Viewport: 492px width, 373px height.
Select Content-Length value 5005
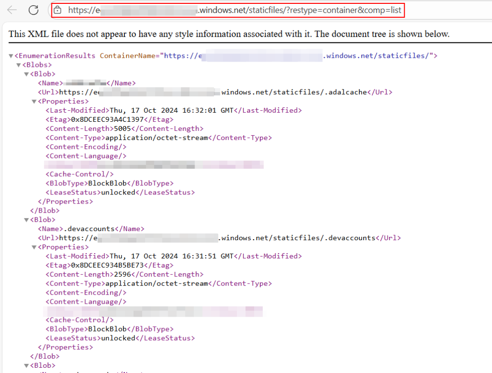[123, 129]
